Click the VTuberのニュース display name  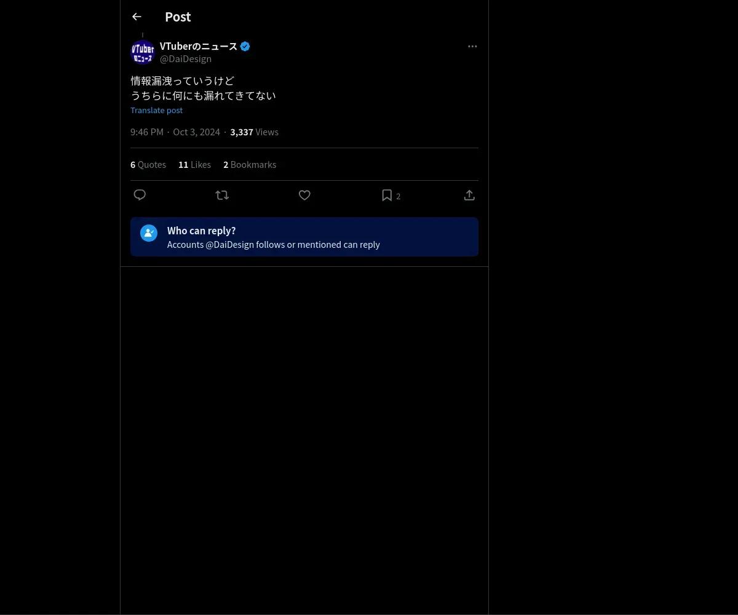coord(199,46)
